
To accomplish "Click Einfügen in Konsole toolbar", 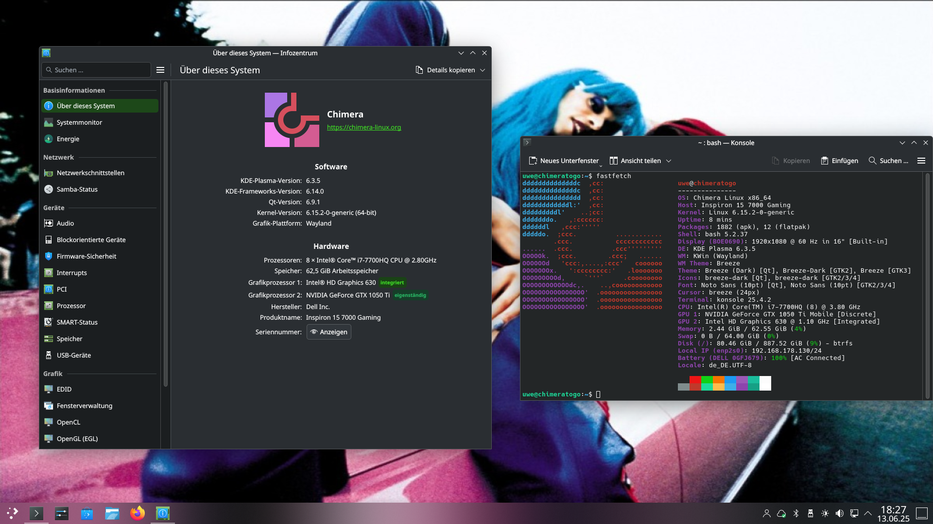I will pos(839,161).
